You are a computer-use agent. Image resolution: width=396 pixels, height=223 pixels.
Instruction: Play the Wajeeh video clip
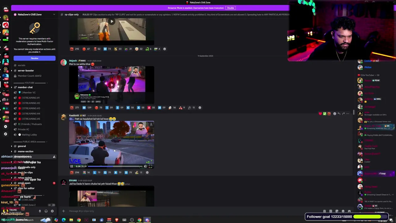pos(112,84)
